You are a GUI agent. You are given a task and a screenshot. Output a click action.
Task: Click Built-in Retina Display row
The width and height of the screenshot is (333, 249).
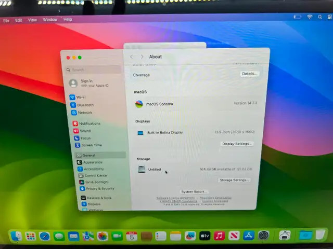196,133
